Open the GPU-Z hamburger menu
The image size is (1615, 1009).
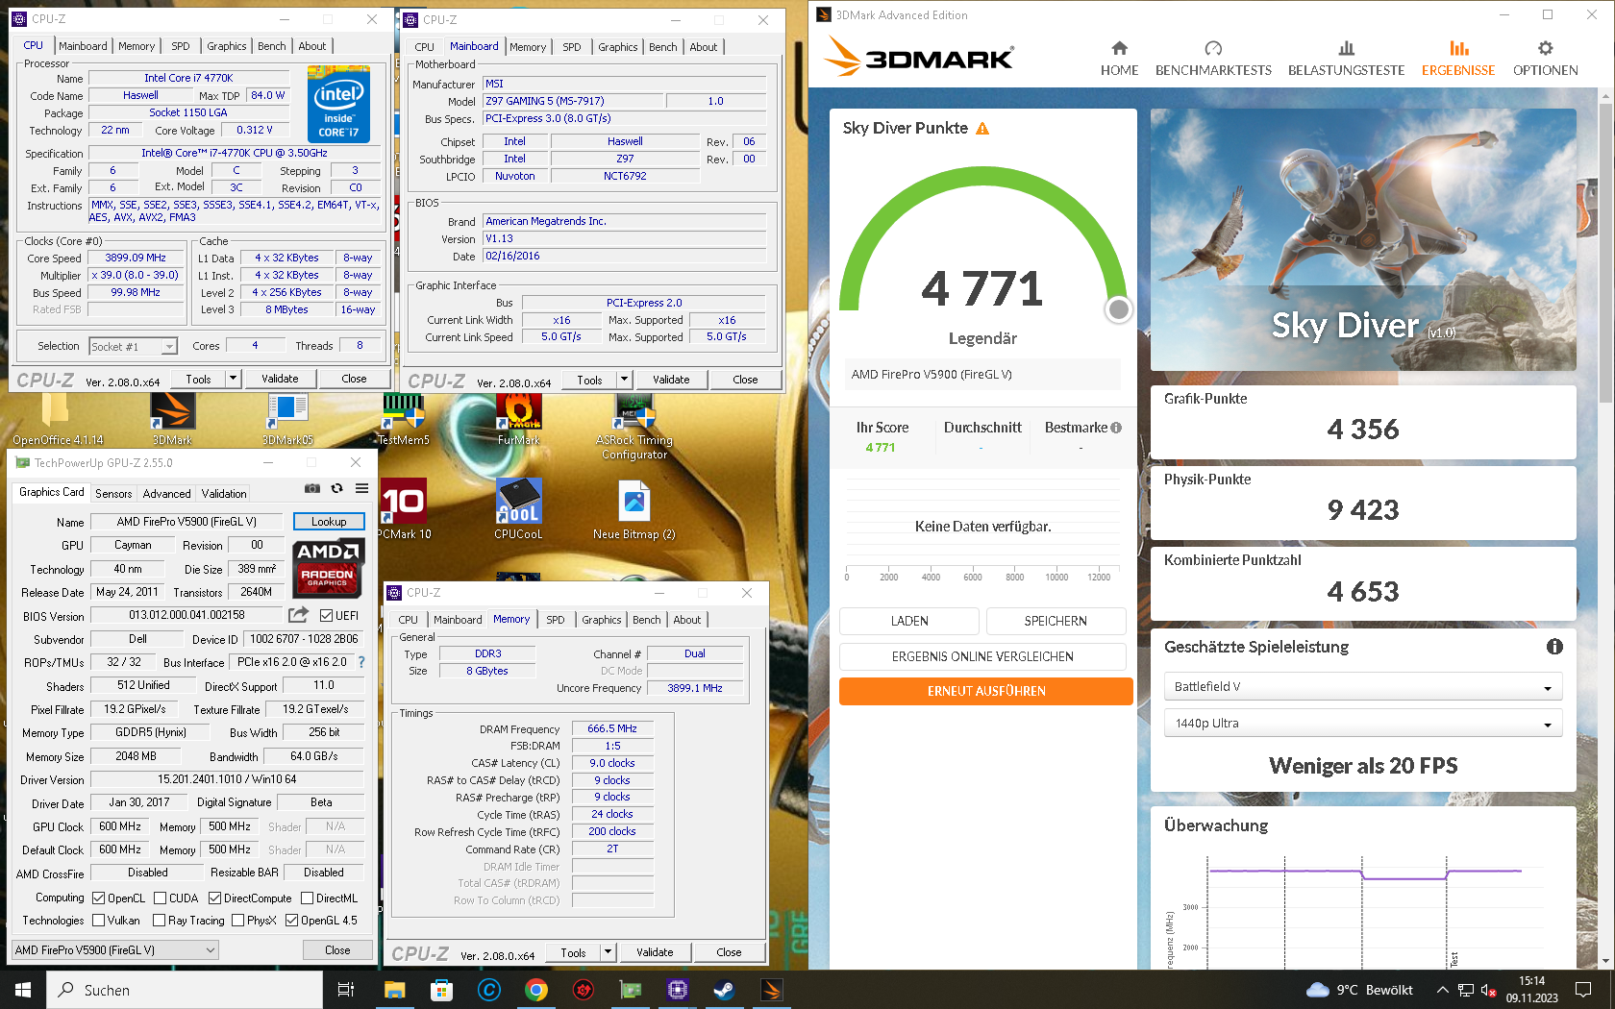pos(362,488)
